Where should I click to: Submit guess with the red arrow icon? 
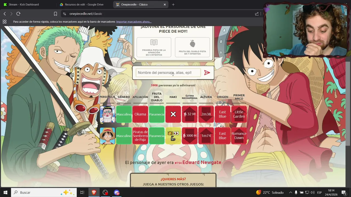tap(207, 73)
